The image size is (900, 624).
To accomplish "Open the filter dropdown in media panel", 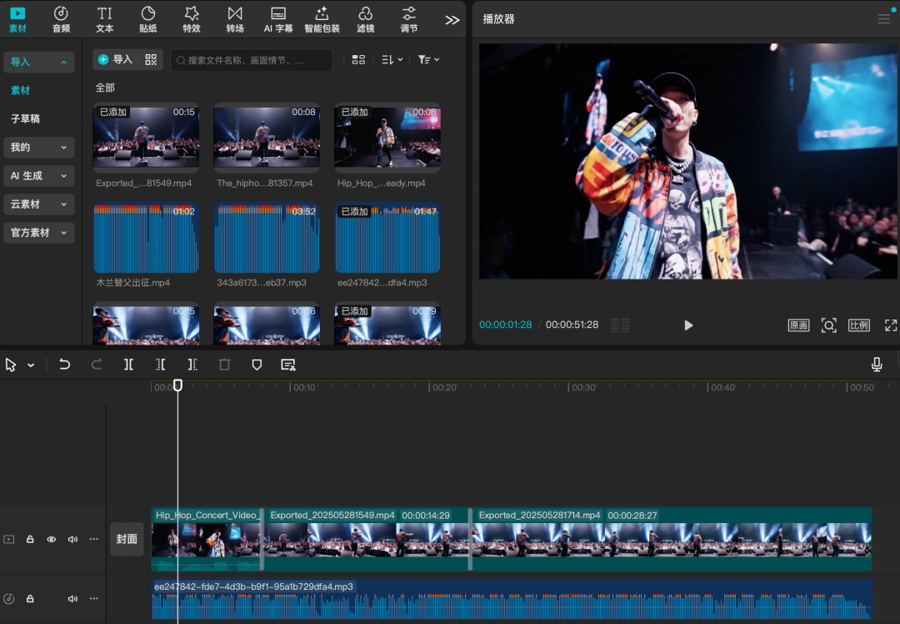I will 428,59.
